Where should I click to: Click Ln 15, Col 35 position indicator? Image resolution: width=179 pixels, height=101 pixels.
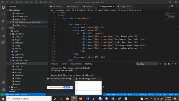[137, 95]
